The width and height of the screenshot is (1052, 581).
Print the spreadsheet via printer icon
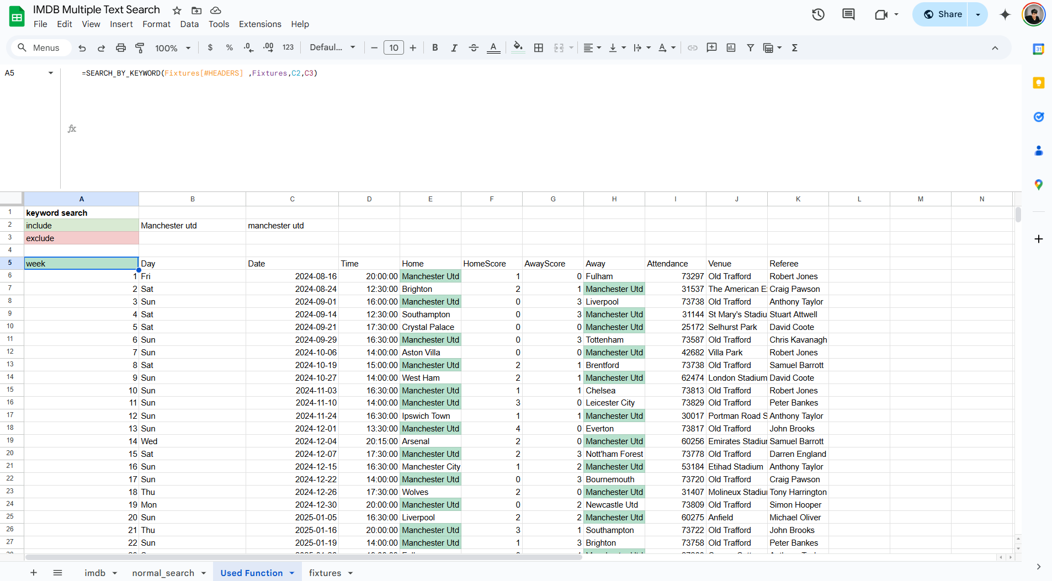(x=120, y=48)
